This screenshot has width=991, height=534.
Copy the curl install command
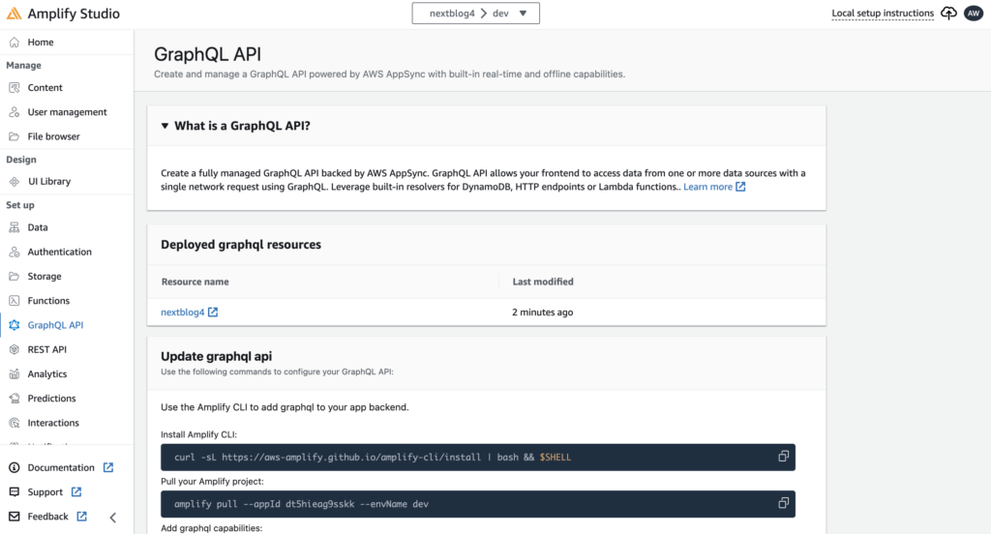(783, 457)
